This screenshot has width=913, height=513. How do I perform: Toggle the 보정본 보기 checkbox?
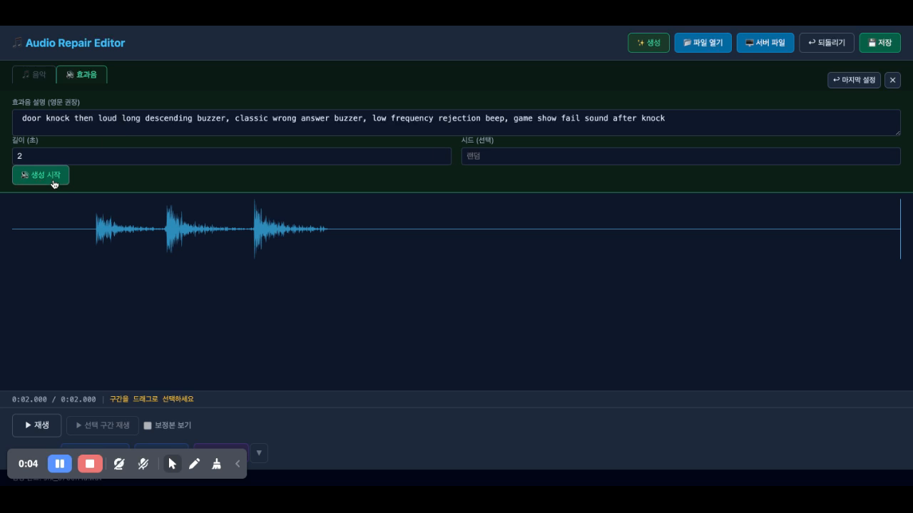(148, 425)
